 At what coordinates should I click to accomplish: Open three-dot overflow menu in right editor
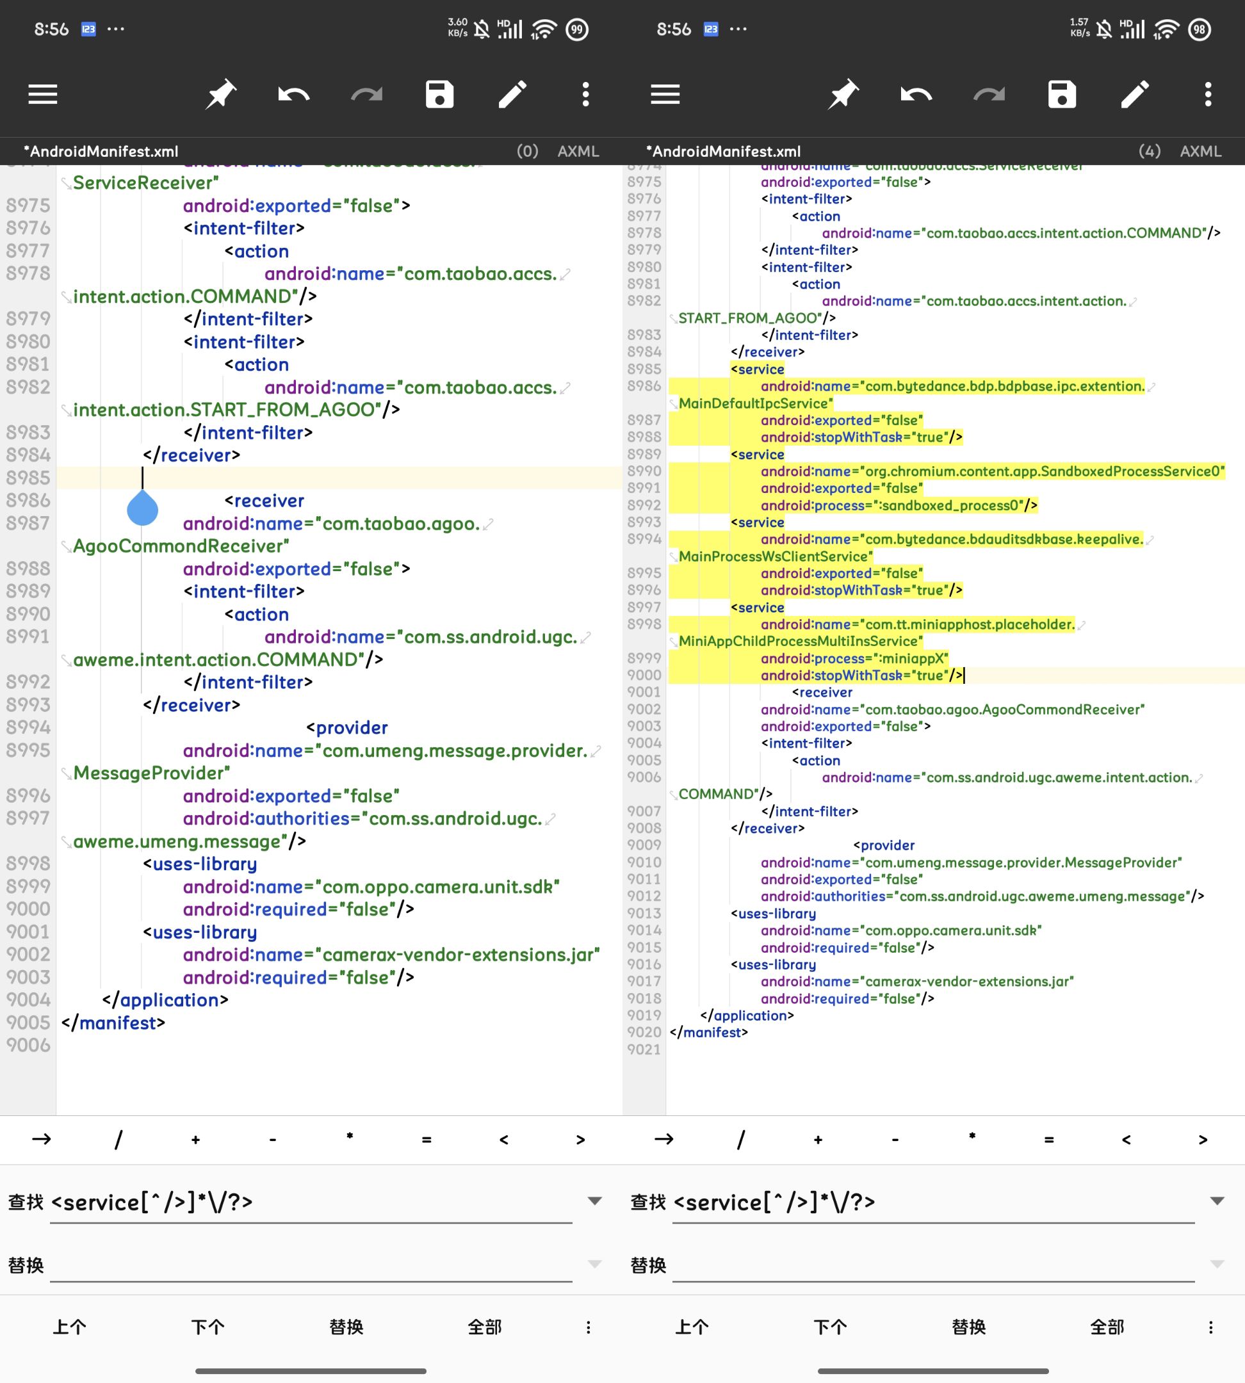tap(1208, 94)
